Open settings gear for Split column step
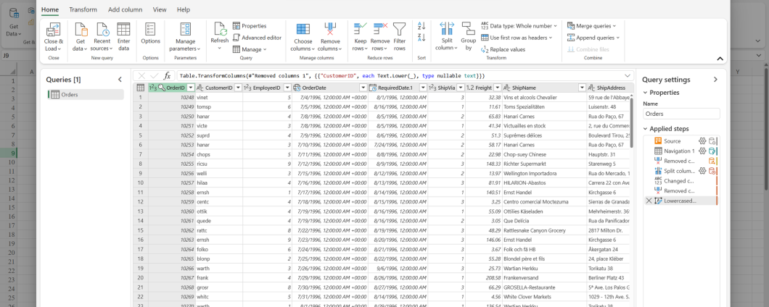 point(702,171)
